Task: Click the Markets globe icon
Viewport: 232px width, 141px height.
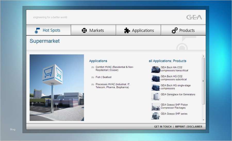Action: 84,30
